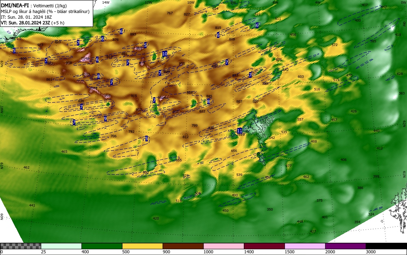Screen dimensions: 407x255
Task: Select the black above-3000 legend swatch
Action: click(x=386, y=246)
